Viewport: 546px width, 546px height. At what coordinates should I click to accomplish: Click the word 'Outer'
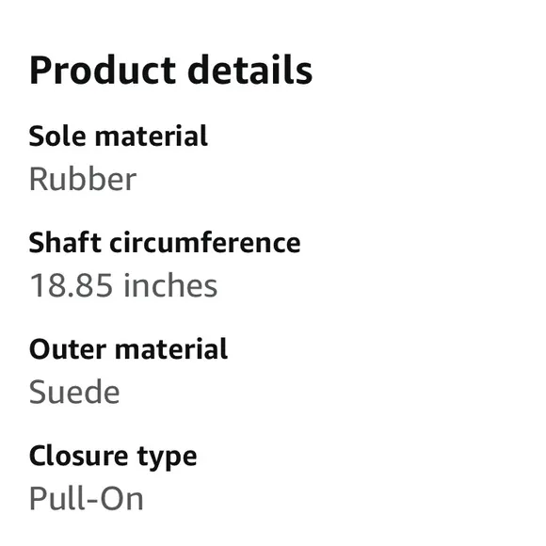68,349
